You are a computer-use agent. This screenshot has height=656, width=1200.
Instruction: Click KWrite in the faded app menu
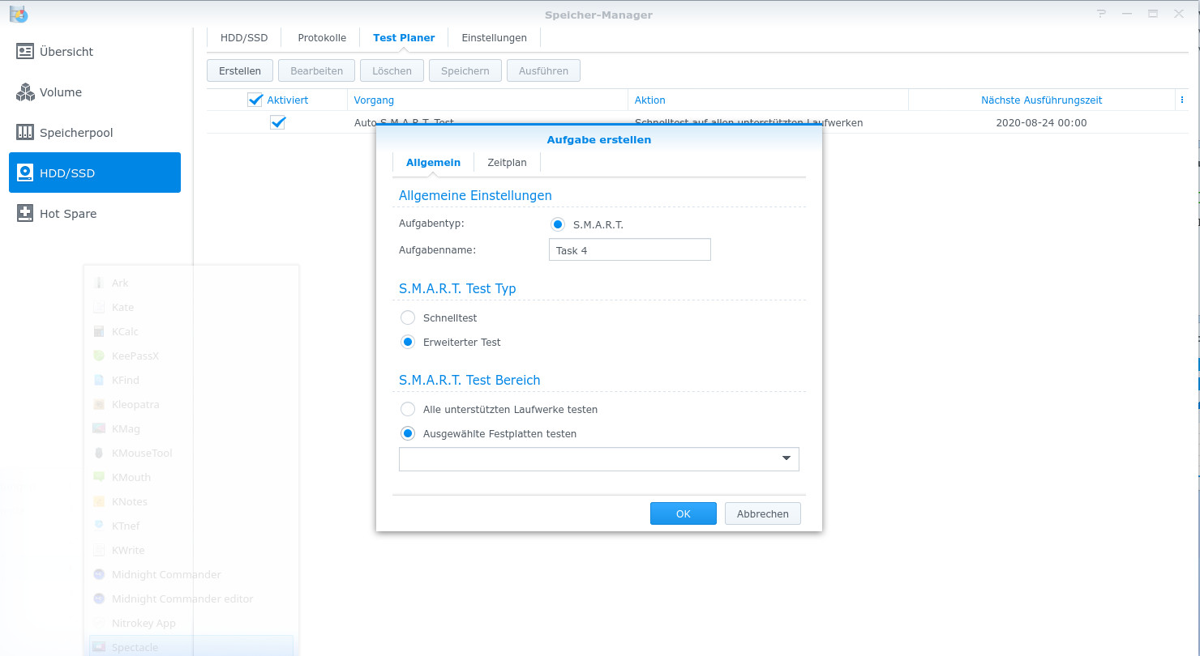191,550
